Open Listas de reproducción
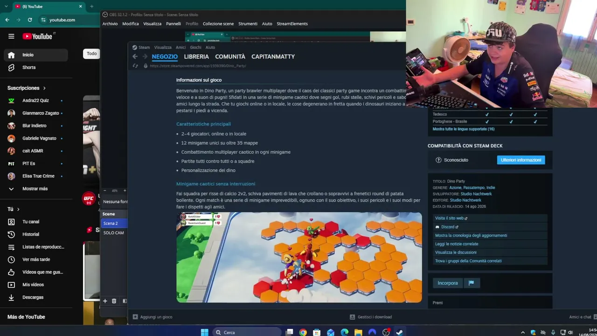Image resolution: width=597 pixels, height=336 pixels. point(36,247)
